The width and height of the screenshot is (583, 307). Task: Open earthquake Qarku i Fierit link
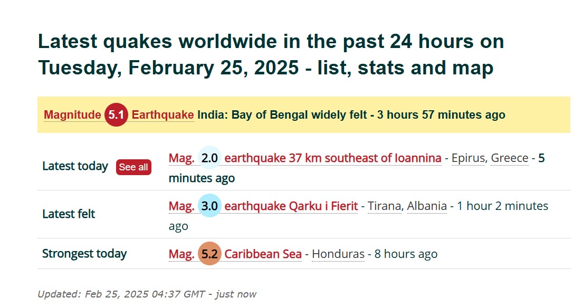[x=291, y=206]
